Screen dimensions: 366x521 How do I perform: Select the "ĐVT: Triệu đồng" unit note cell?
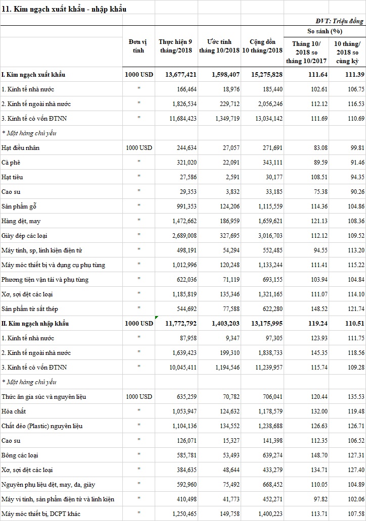pos(338,21)
